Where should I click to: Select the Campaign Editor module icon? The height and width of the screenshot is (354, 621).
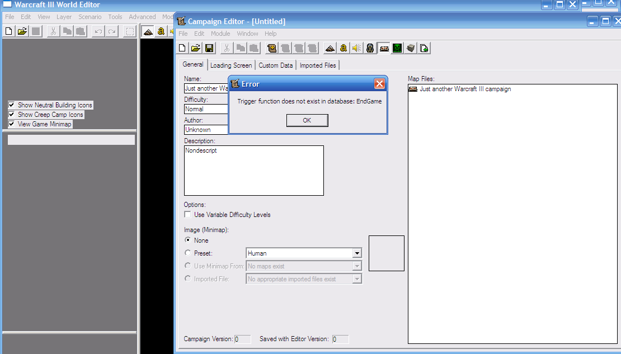tap(384, 48)
